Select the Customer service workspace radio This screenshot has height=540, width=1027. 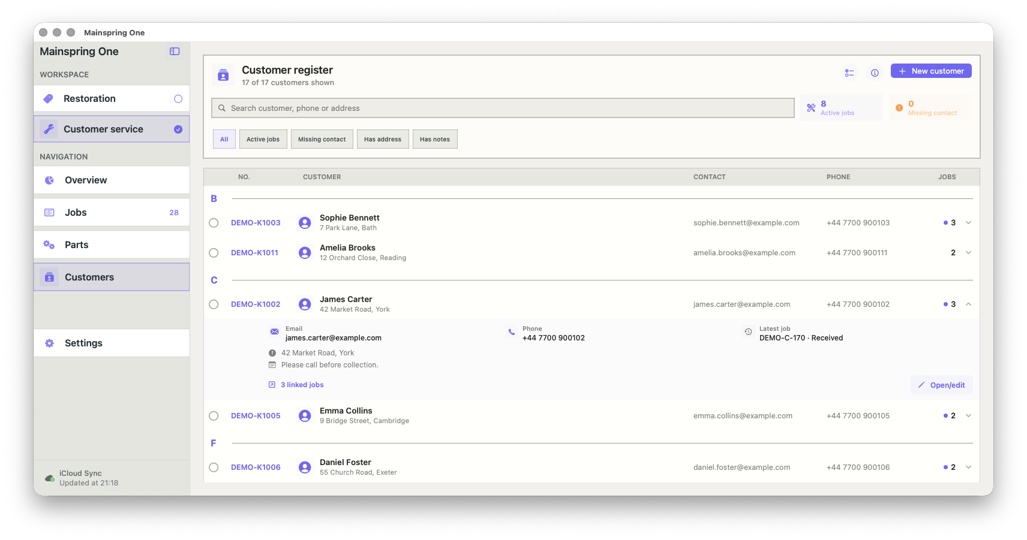[178, 129]
